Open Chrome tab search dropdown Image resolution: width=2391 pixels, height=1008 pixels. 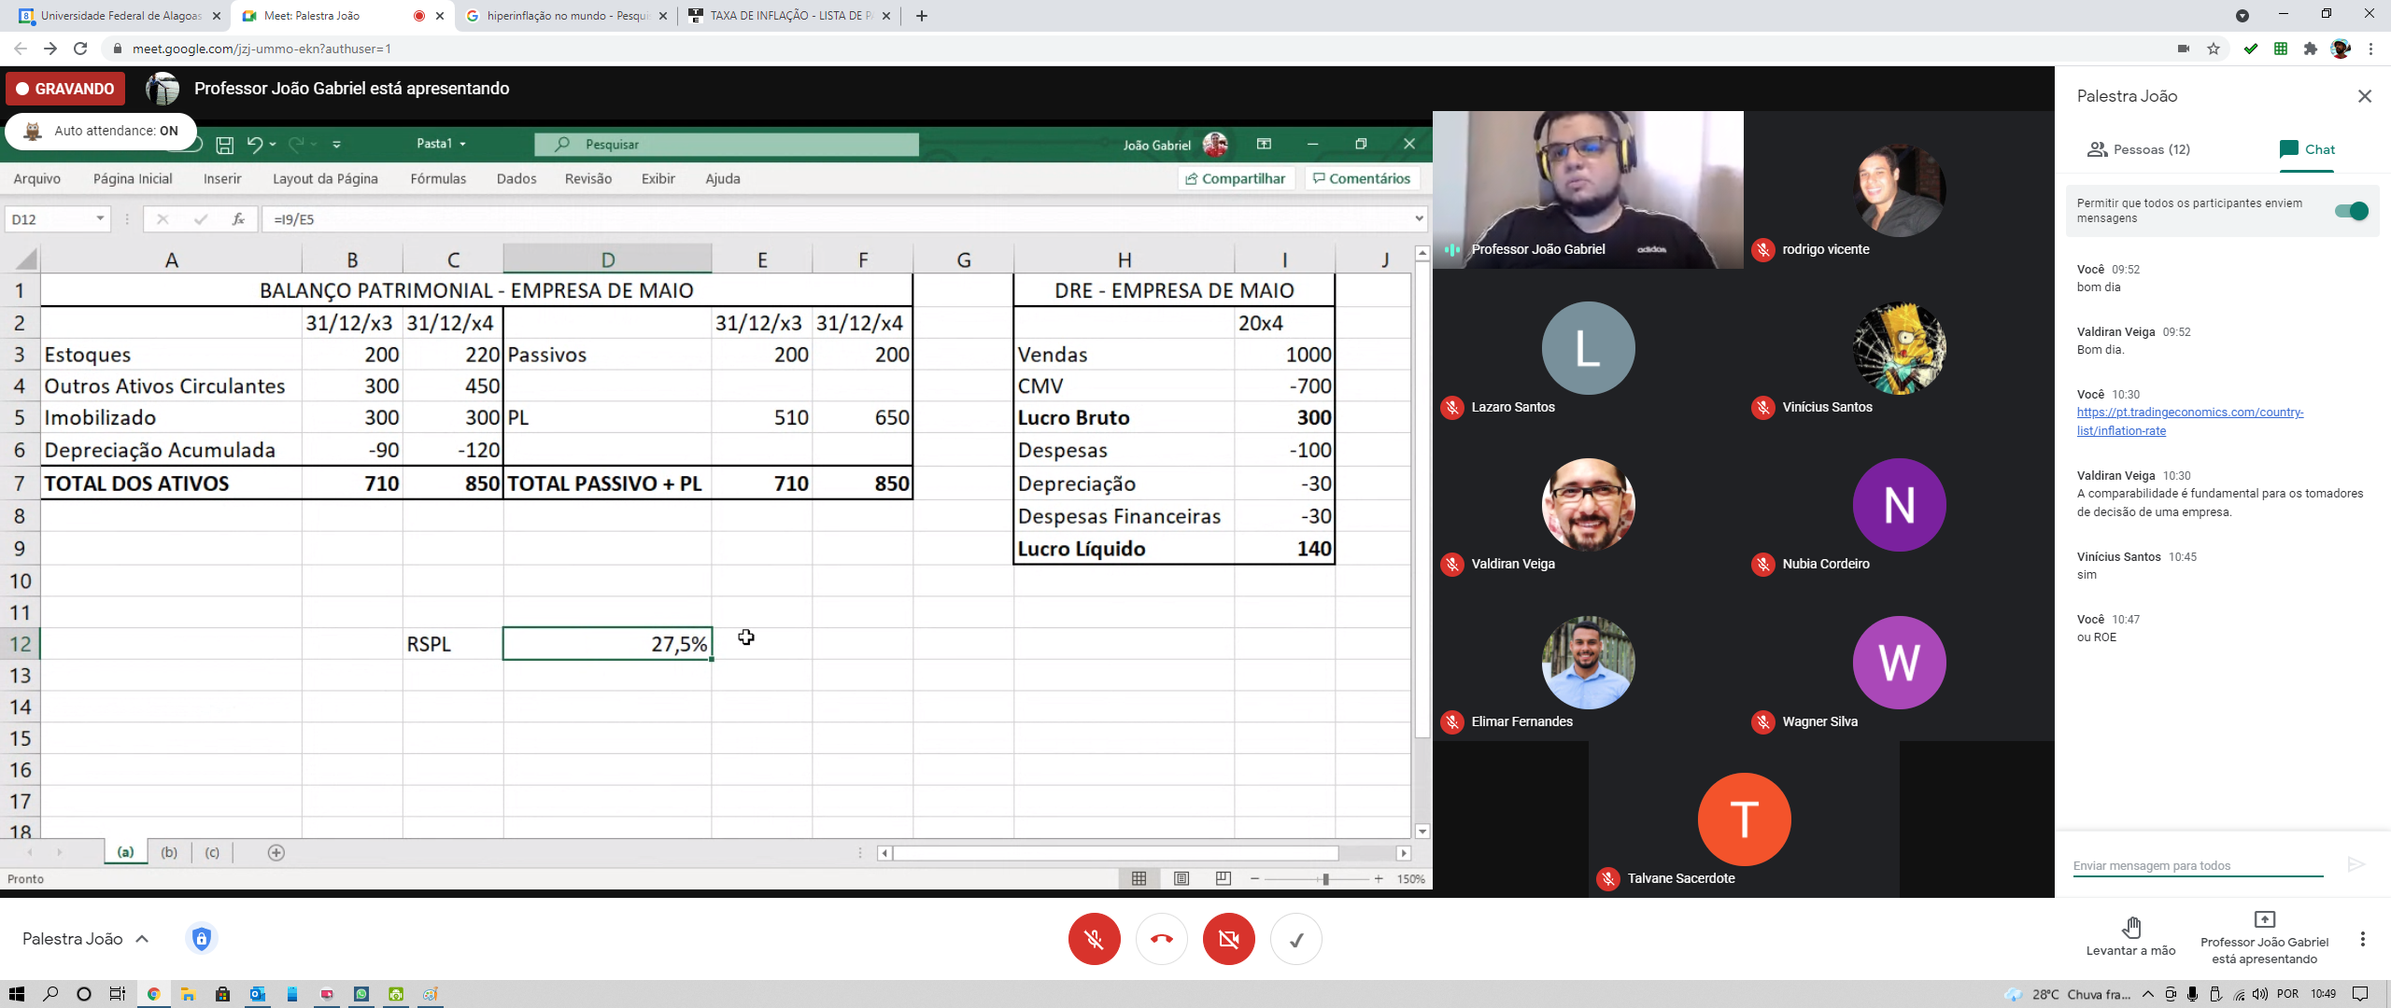pos(2242,16)
